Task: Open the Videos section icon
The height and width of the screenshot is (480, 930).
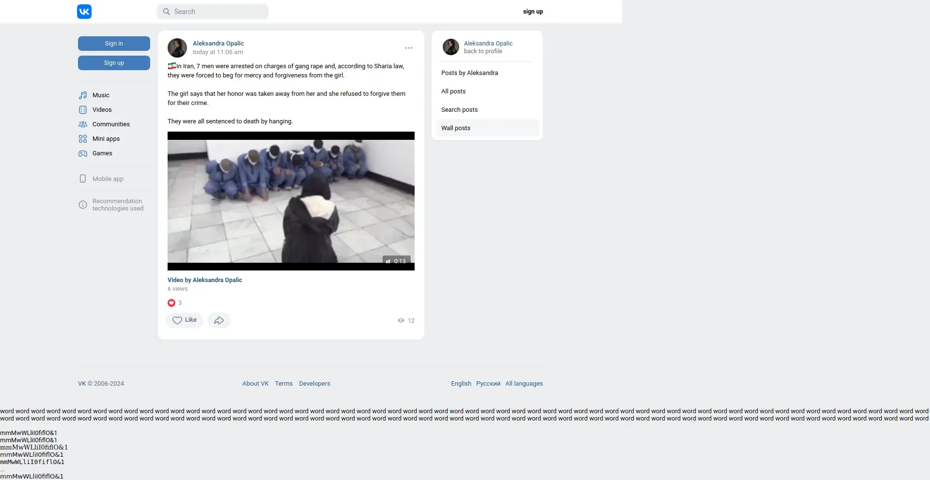Action: coord(83,110)
